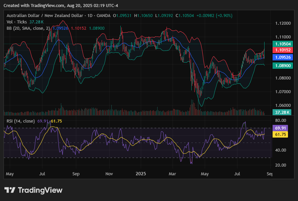The width and height of the screenshot is (298, 201).
Task: Click the 80.00 RSI axis label
Action: 281,121
